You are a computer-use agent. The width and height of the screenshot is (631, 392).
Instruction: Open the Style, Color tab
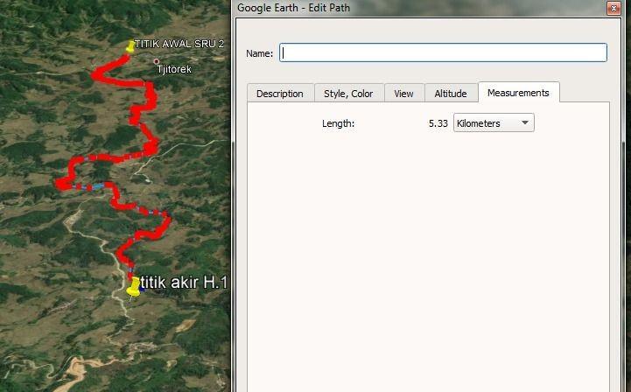pos(348,94)
